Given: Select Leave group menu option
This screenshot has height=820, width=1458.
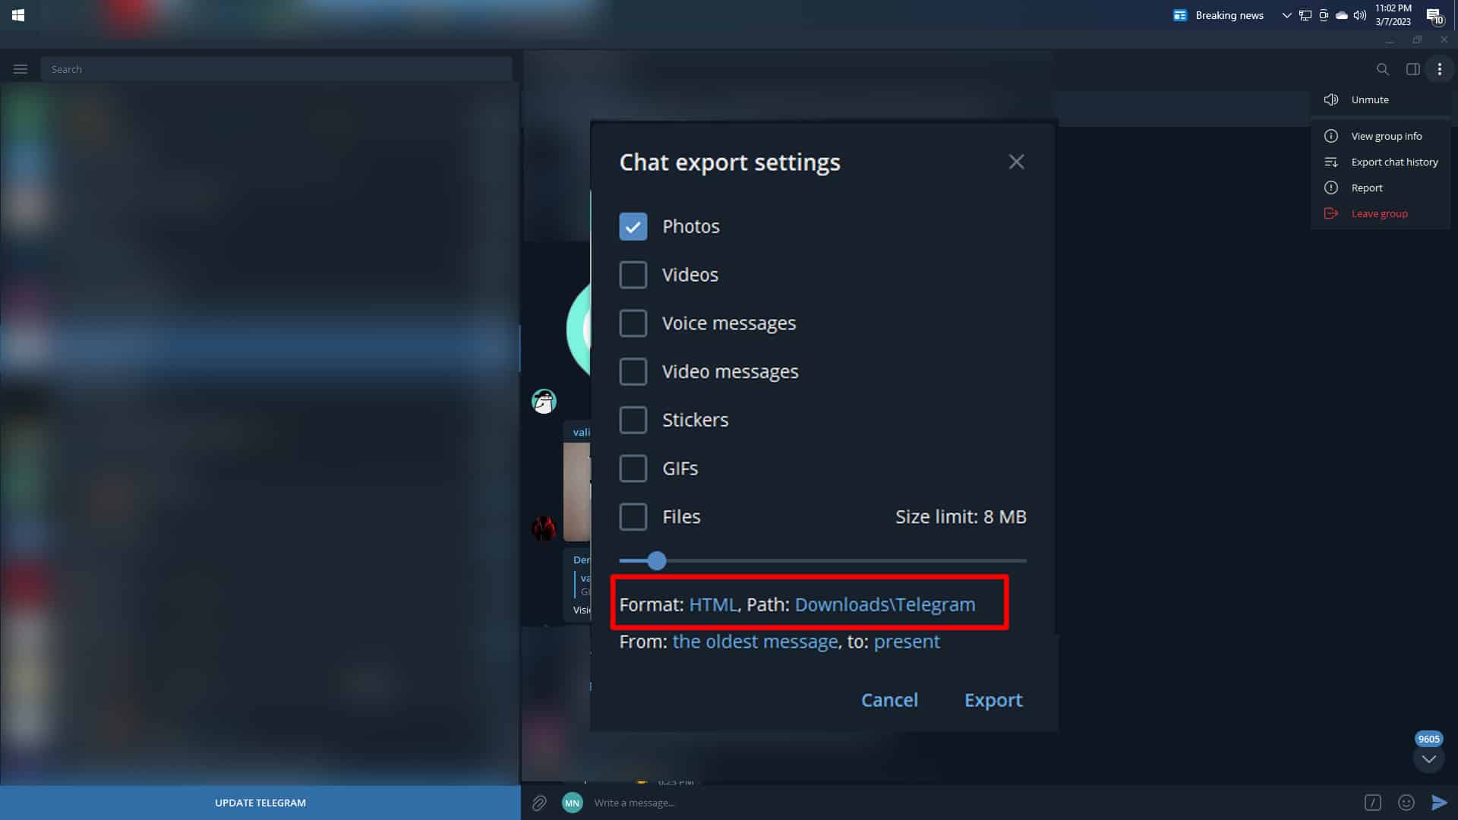Looking at the screenshot, I should (1379, 213).
